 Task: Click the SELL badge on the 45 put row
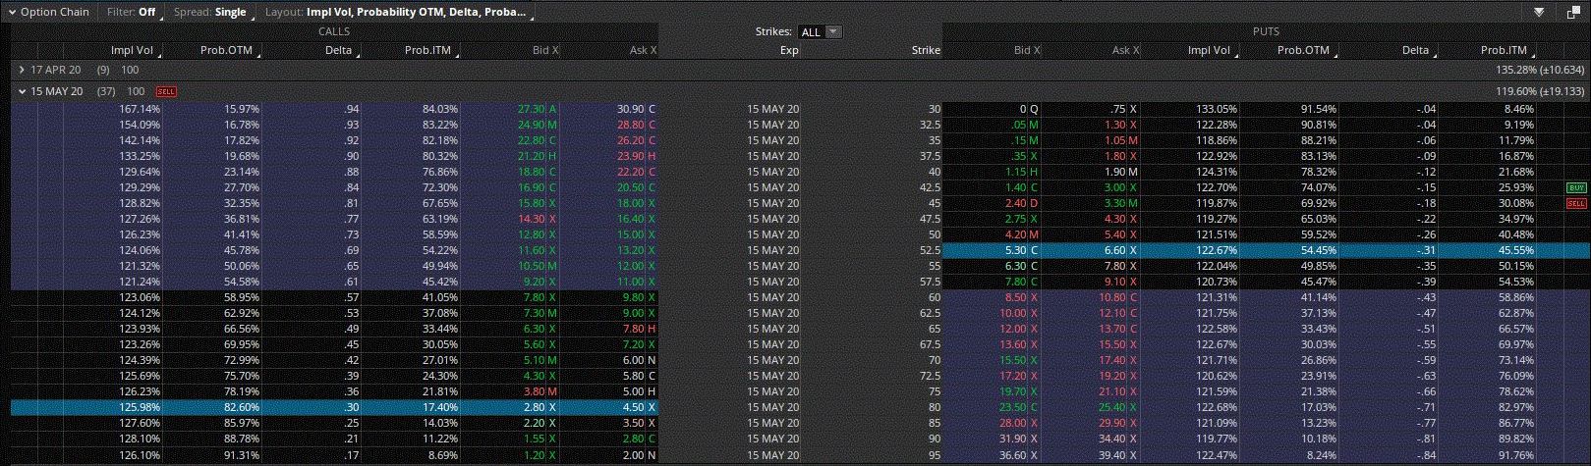click(1576, 203)
